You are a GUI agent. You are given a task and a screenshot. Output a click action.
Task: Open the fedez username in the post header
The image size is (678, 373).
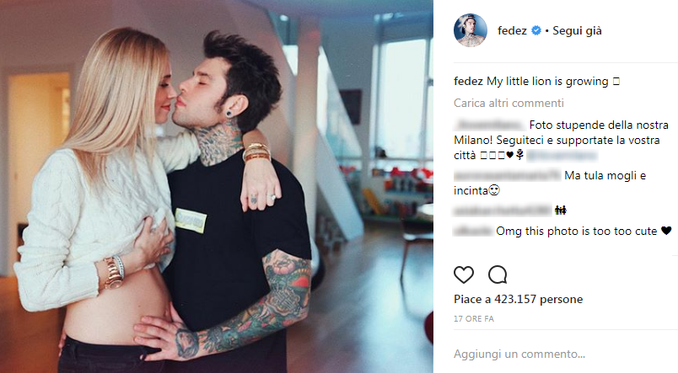pyautogui.click(x=512, y=30)
